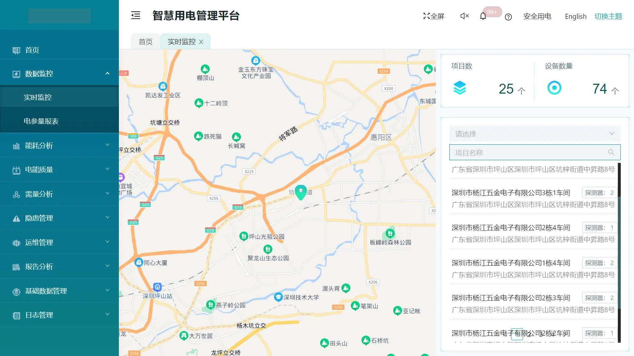Expand the 隐患管理 section
The width and height of the screenshot is (634, 356).
(x=38, y=218)
